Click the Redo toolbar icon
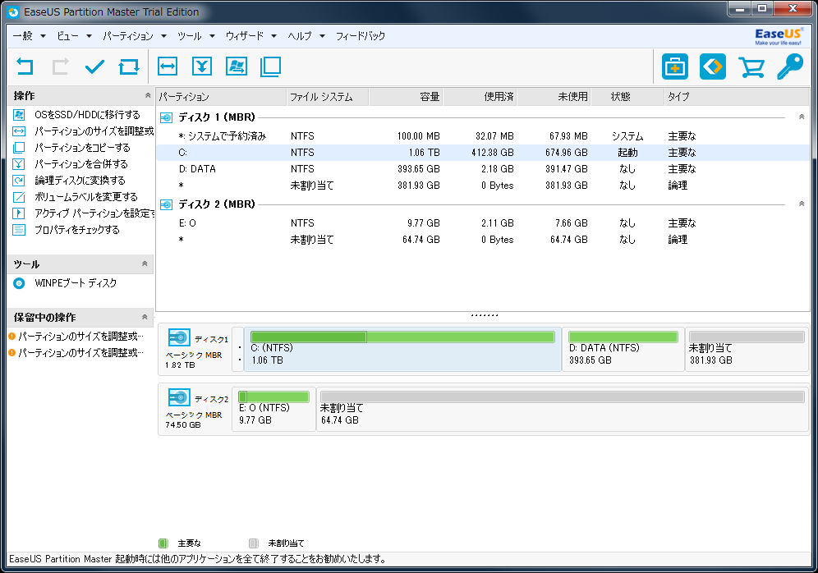This screenshot has height=573, width=818. 60,66
